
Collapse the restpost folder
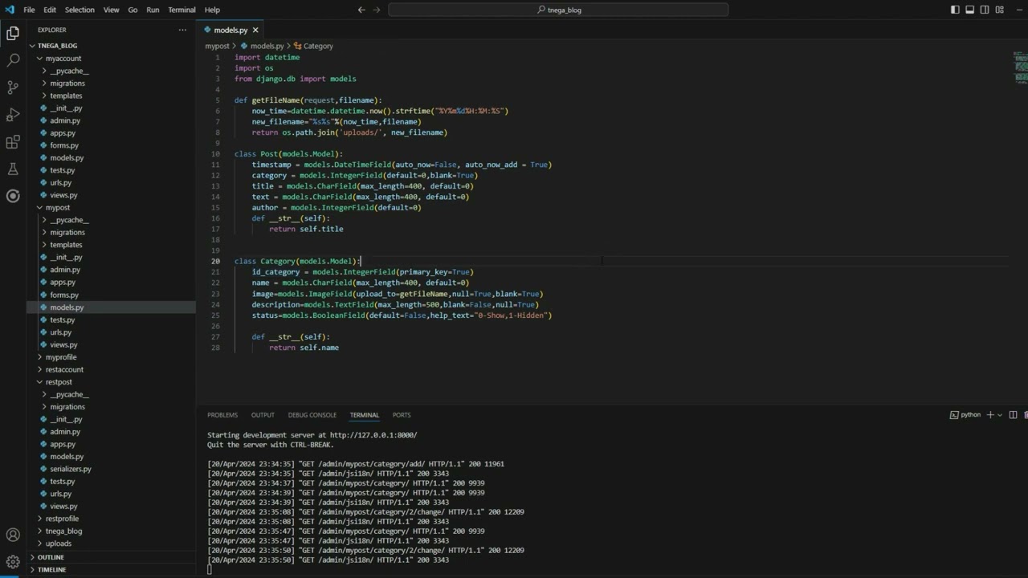coord(111,382)
